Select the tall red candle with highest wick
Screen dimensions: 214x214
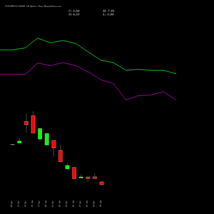(x=33, y=125)
